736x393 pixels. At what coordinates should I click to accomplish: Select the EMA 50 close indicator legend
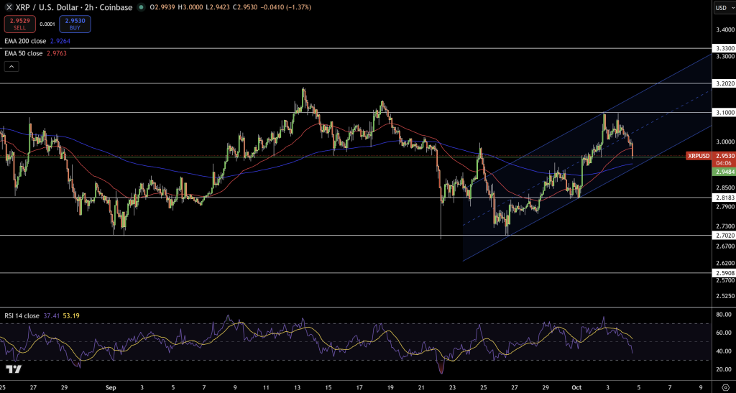[x=26, y=53]
